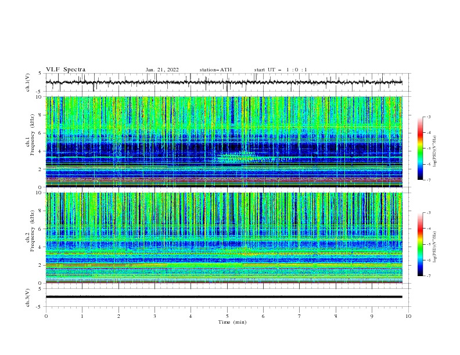This screenshot has height=355, width=460.
Task: Click the time axis tick label "5"
Action: (x=227, y=316)
